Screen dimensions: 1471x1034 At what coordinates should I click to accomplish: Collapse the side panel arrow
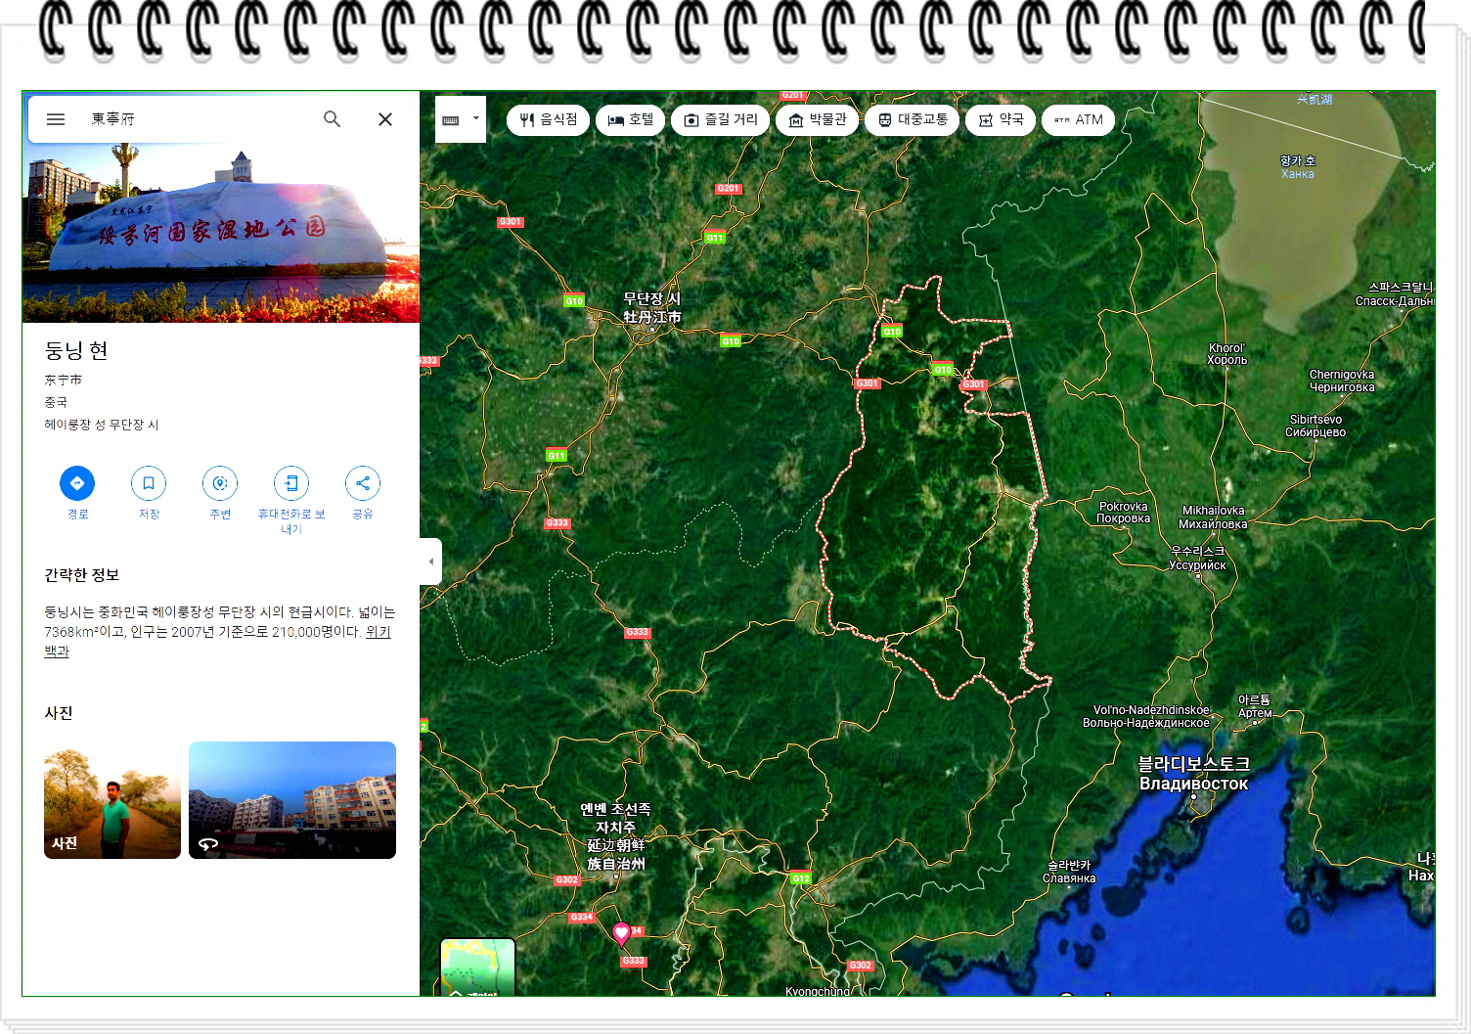coord(430,562)
